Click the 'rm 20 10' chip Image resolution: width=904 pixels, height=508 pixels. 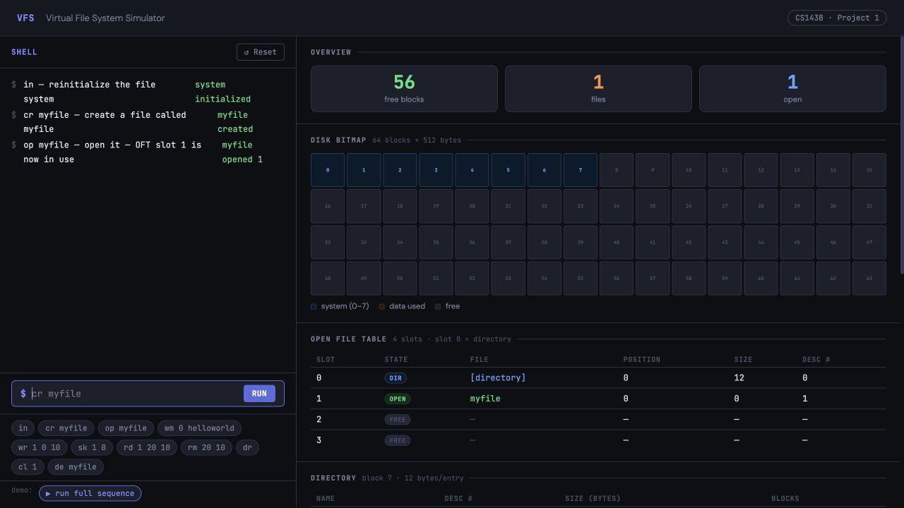(x=206, y=447)
